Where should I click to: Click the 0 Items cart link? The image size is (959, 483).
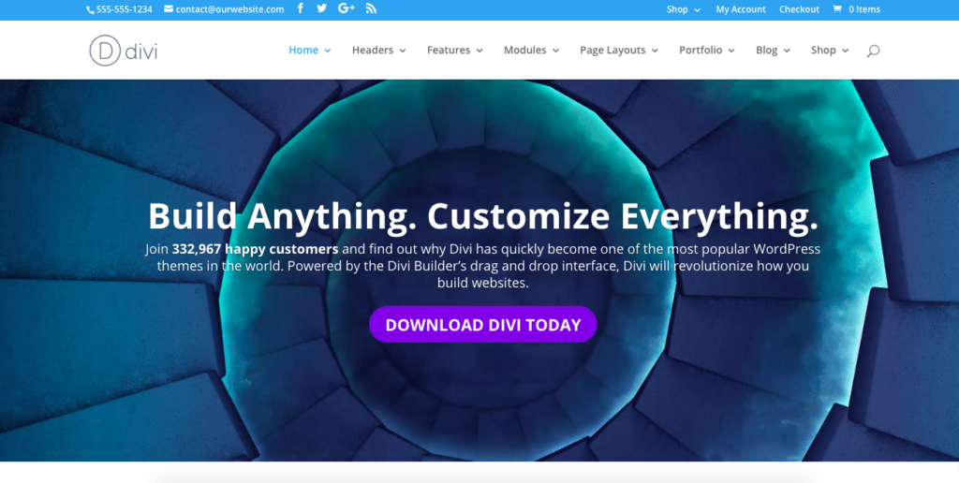tap(864, 9)
